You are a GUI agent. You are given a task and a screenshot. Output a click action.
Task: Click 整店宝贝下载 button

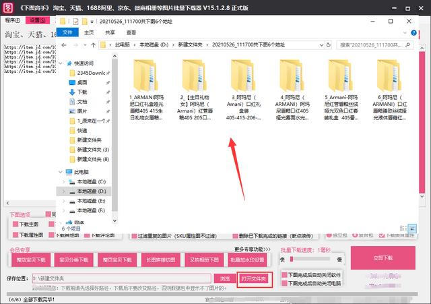point(31,260)
